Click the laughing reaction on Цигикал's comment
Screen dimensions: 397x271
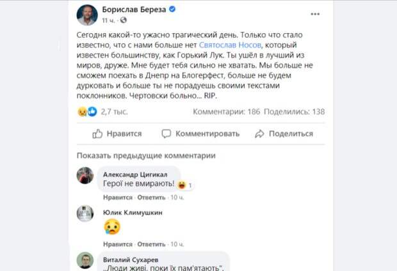(182, 185)
